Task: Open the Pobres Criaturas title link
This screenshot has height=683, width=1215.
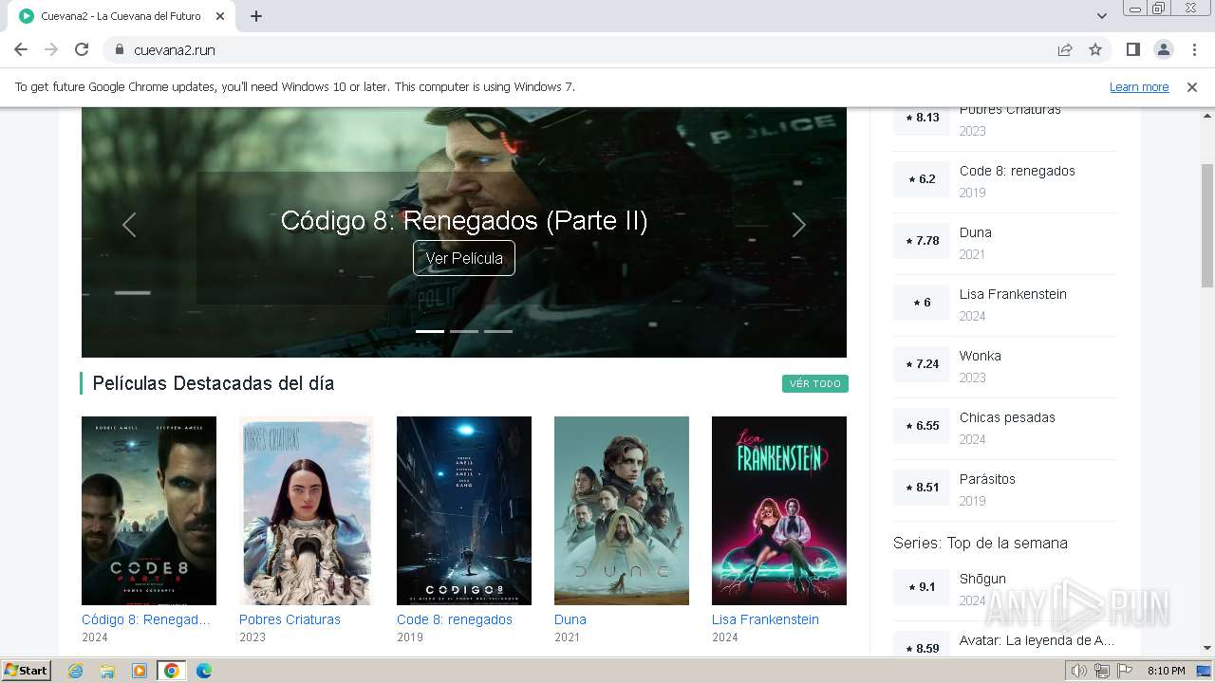Action: click(290, 619)
